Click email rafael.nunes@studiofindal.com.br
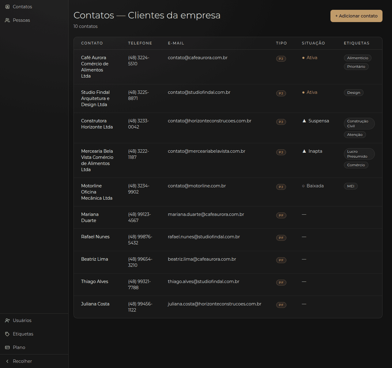The image size is (392, 368). click(204, 237)
